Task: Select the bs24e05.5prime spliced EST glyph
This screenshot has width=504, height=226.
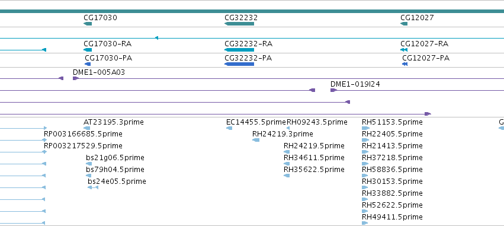Action: 93,187
